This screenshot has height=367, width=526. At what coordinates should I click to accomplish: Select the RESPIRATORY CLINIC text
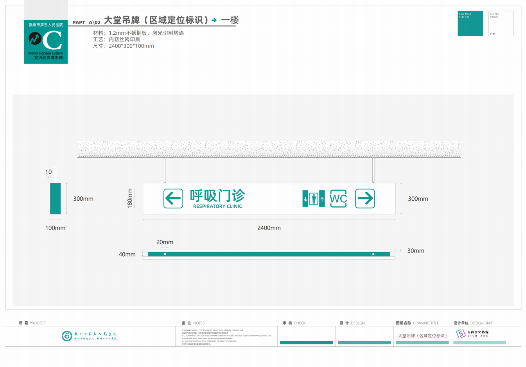click(x=217, y=206)
